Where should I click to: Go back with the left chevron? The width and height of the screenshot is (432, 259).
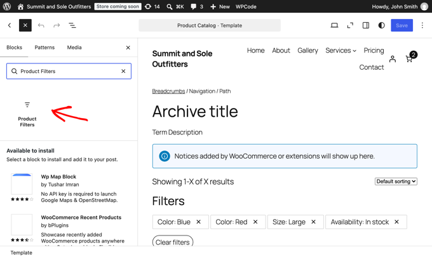click(10, 25)
